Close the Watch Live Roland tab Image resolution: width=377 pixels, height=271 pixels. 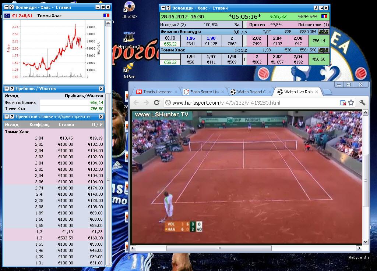pyautogui.click(x=317, y=92)
